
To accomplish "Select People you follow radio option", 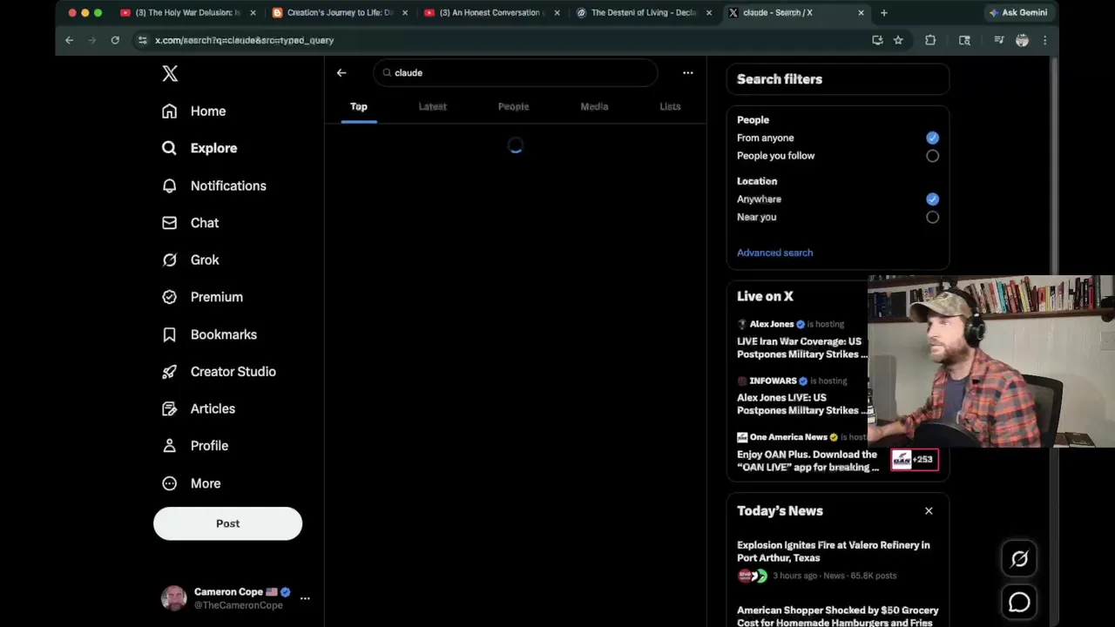I will pos(932,156).
